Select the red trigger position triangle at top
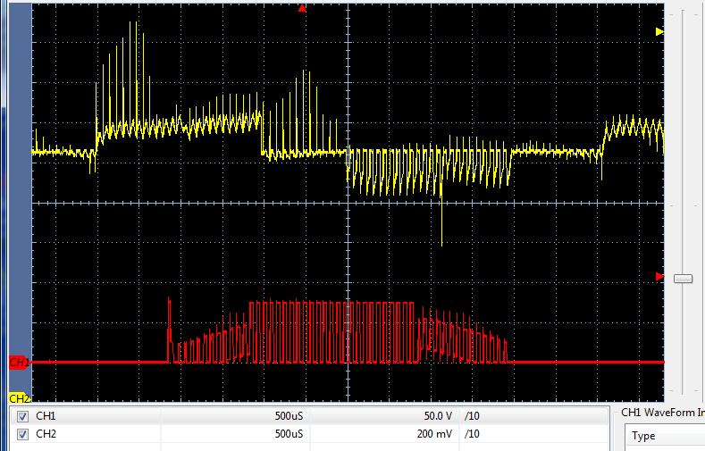This screenshot has height=451, width=705. point(302,8)
